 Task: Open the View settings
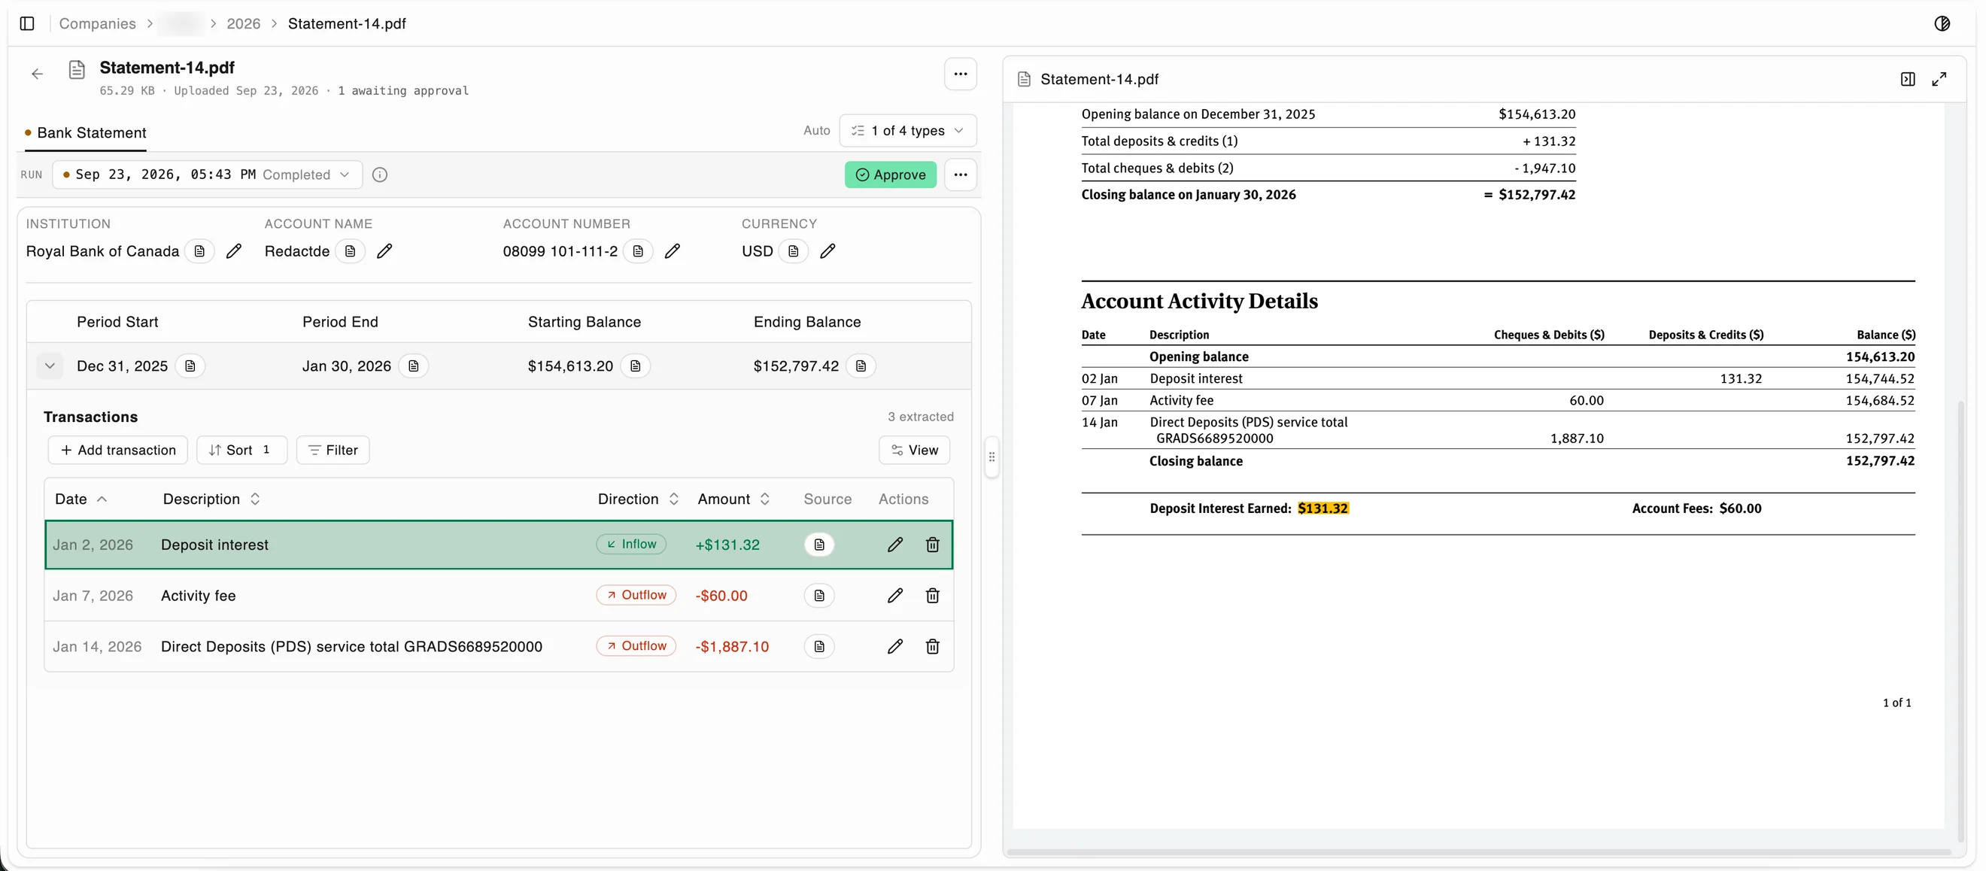[913, 450]
